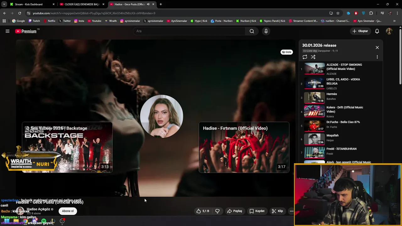Open the Chrome profile avatar

point(390,13)
